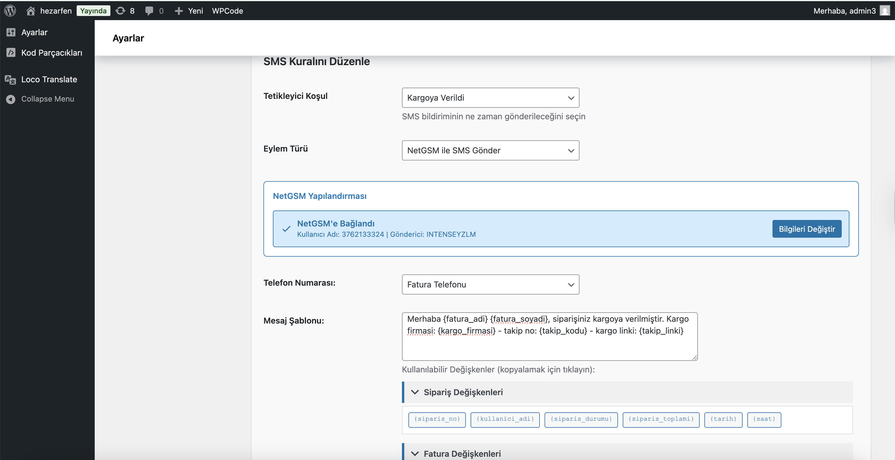Click the Eylem Türü label
This screenshot has height=460, width=895.
286,149
